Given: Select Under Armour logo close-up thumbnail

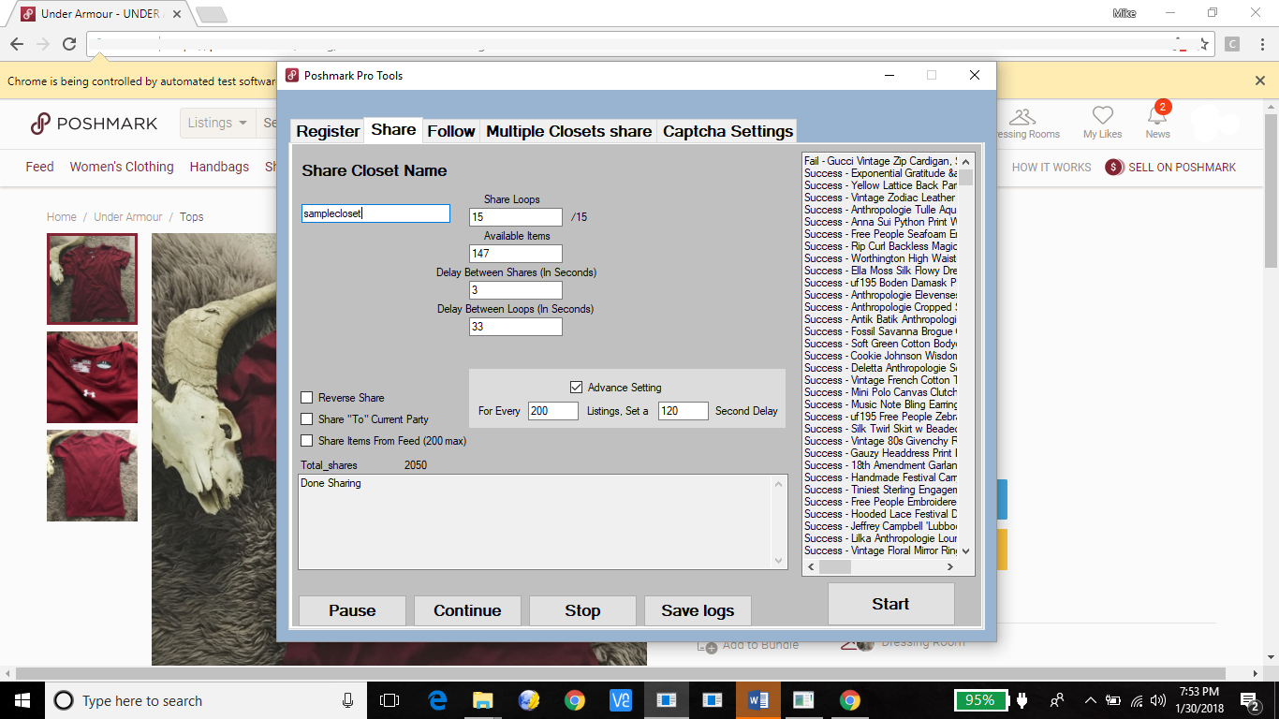Looking at the screenshot, I should click(92, 377).
